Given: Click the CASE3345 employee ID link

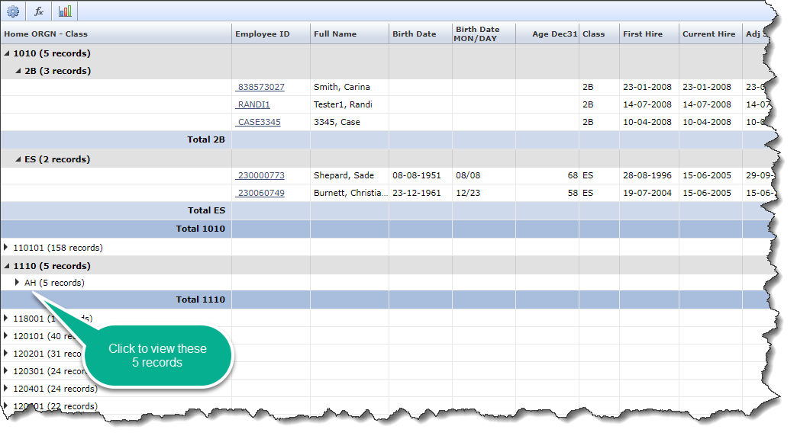Looking at the screenshot, I should (259, 122).
